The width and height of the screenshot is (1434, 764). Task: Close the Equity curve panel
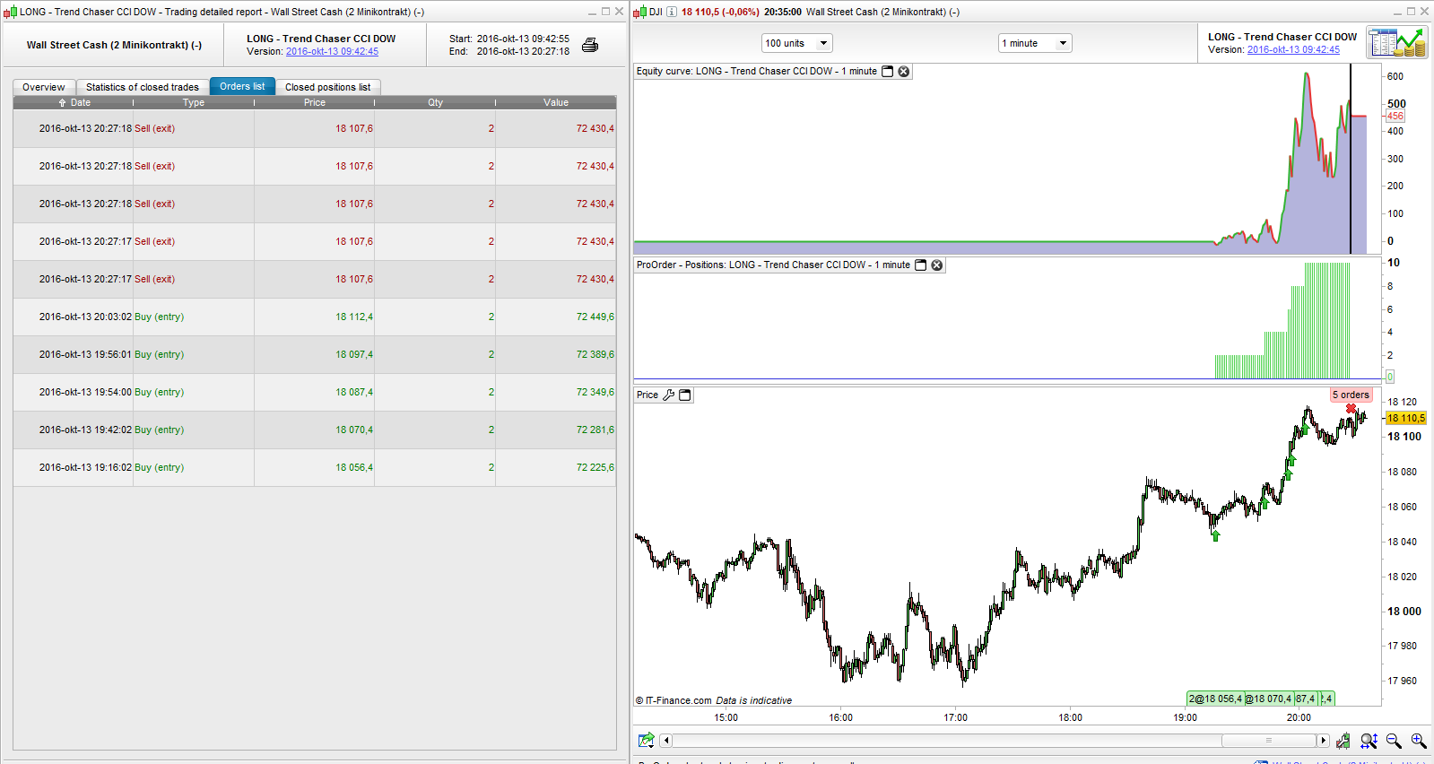coord(904,72)
